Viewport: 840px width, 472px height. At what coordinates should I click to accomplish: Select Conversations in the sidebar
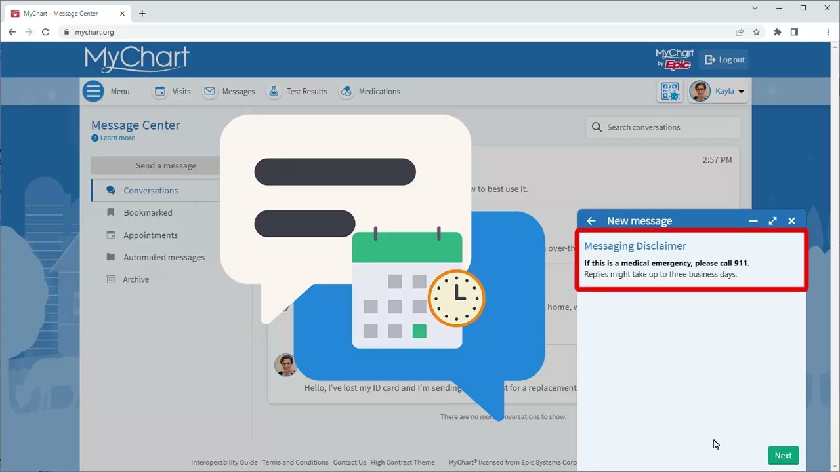click(x=151, y=190)
